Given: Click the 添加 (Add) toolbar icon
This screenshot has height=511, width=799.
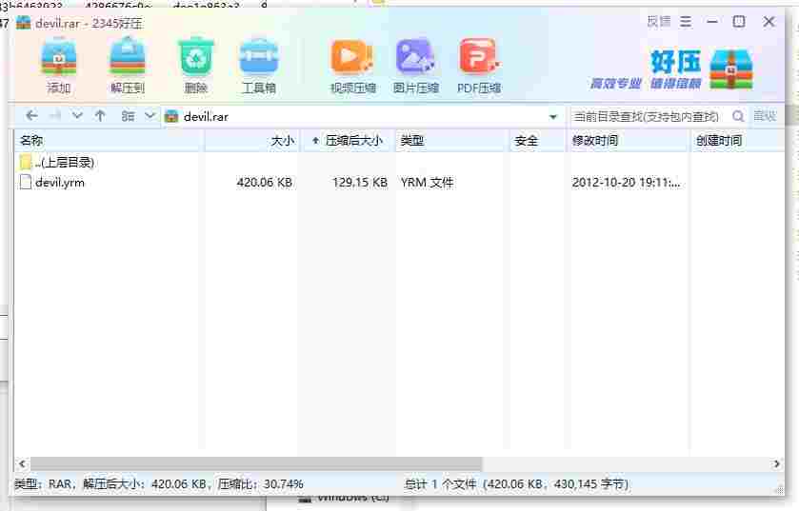Looking at the screenshot, I should (x=59, y=67).
